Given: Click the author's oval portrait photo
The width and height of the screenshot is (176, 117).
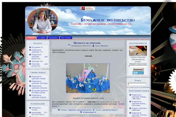Looking at the screenshot, I should click(43, 21).
